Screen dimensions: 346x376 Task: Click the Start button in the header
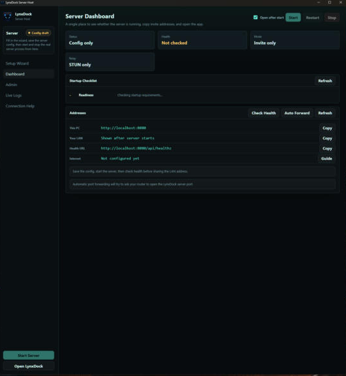pos(293,17)
